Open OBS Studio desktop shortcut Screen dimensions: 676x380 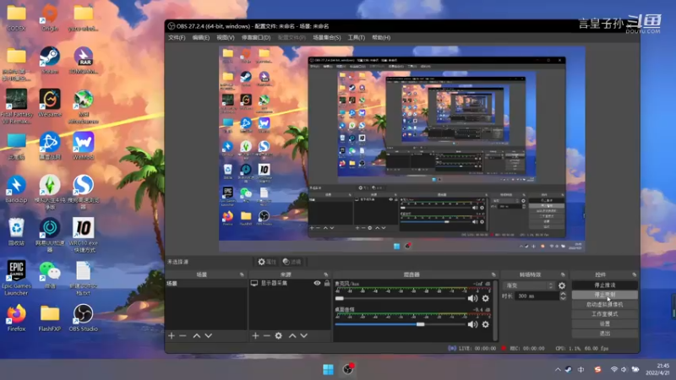83,318
